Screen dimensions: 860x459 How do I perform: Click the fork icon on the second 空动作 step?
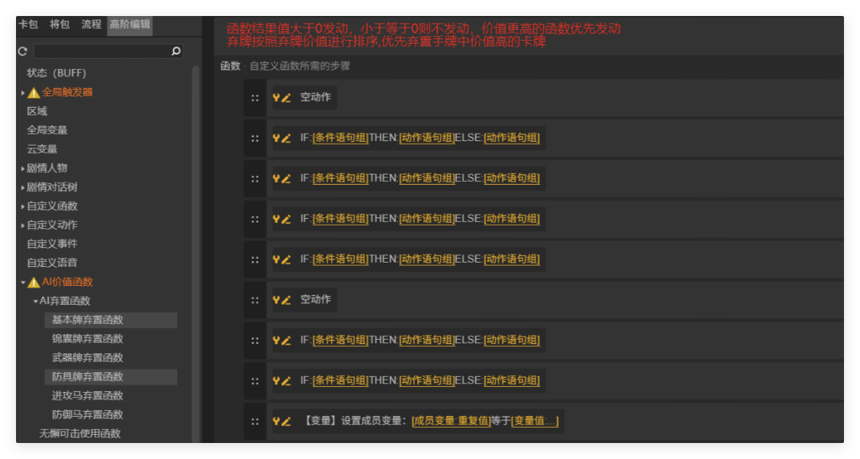(x=277, y=299)
